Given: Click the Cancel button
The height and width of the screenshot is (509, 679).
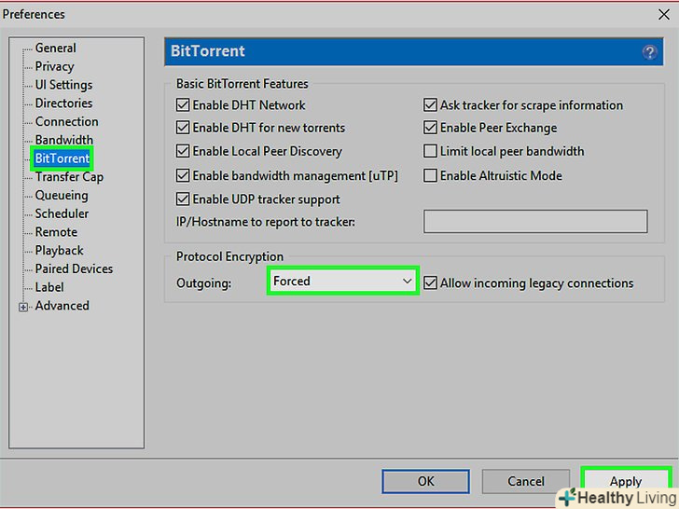Looking at the screenshot, I should [x=526, y=481].
